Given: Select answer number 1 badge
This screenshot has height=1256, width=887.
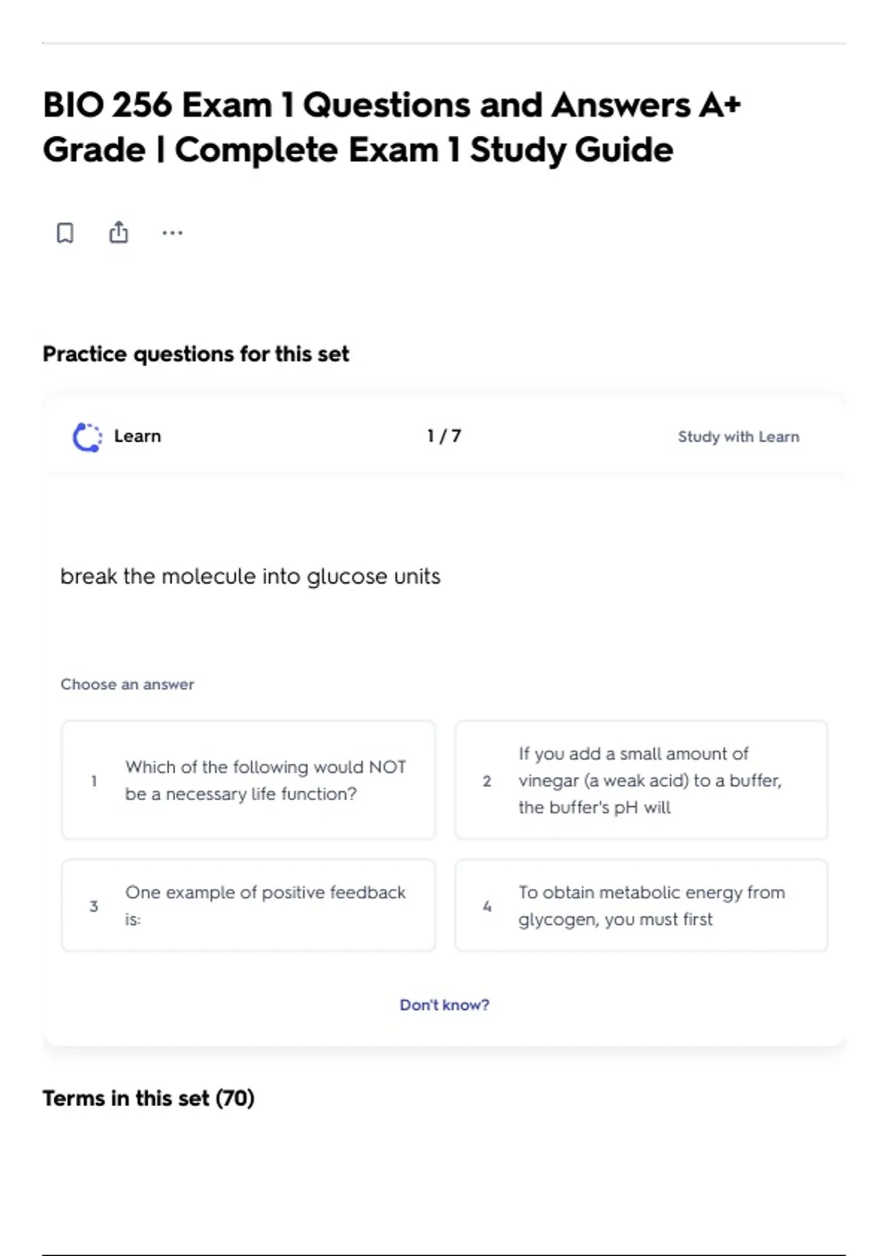Looking at the screenshot, I should click(x=94, y=781).
